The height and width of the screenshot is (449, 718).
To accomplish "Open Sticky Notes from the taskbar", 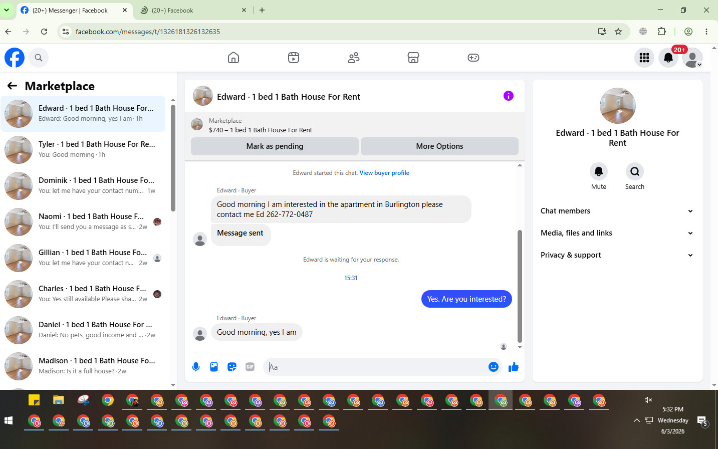I will 34,400.
